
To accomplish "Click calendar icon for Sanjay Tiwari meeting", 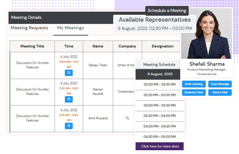I will [x=69, y=73].
